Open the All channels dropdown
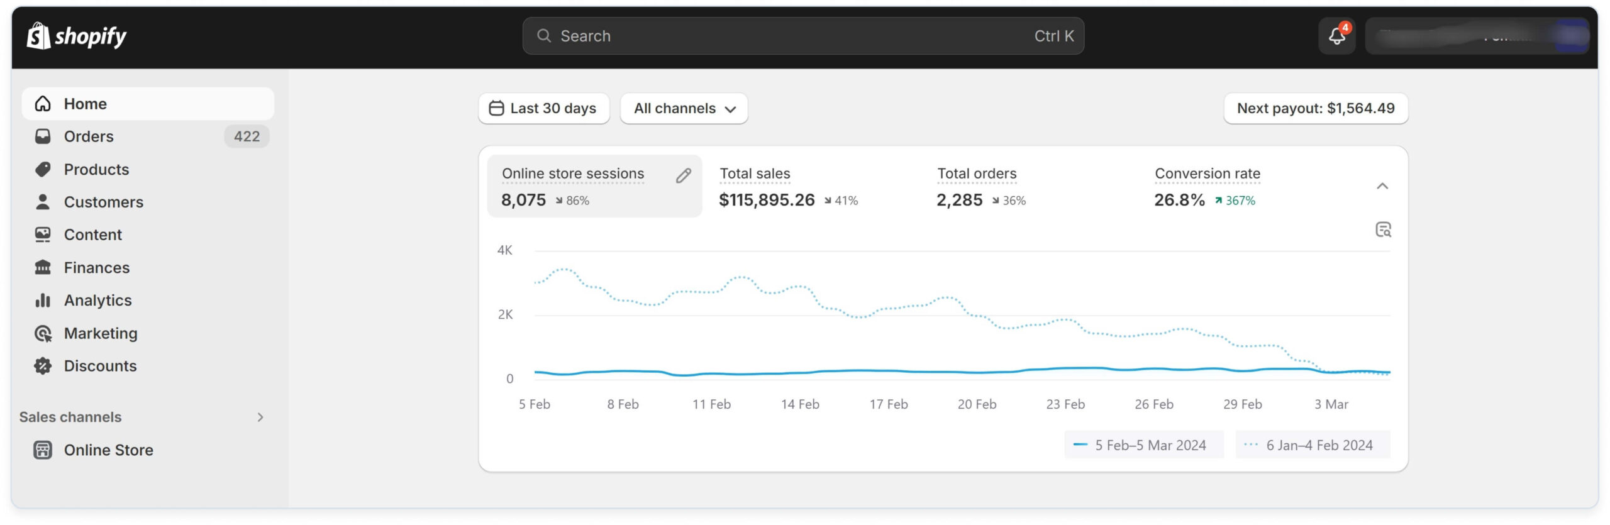The image size is (1610, 525). [684, 109]
